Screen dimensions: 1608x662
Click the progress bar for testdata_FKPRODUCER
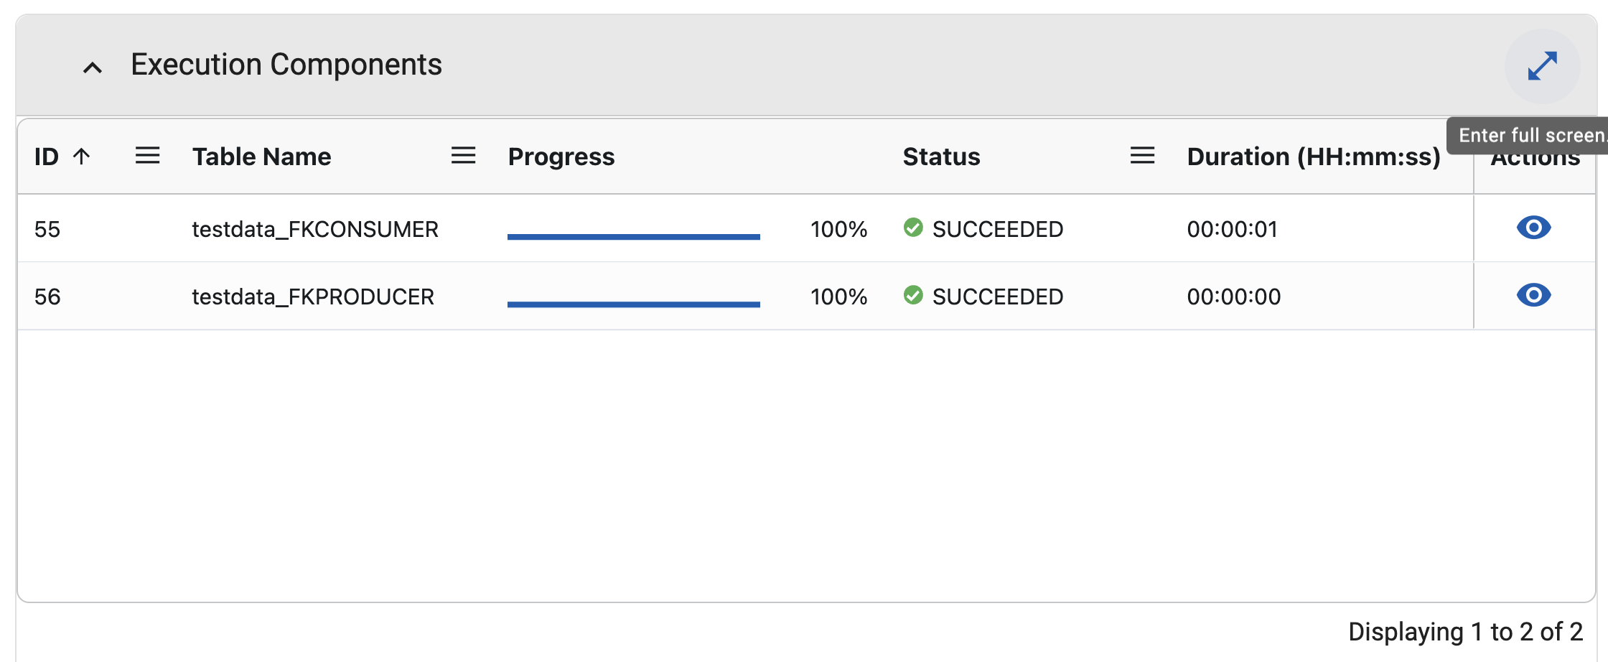tap(633, 304)
